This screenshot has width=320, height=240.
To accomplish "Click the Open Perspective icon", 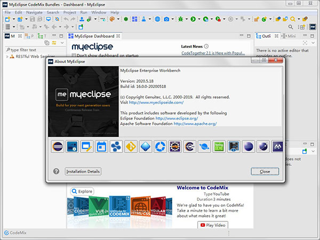I will coord(302,27).
